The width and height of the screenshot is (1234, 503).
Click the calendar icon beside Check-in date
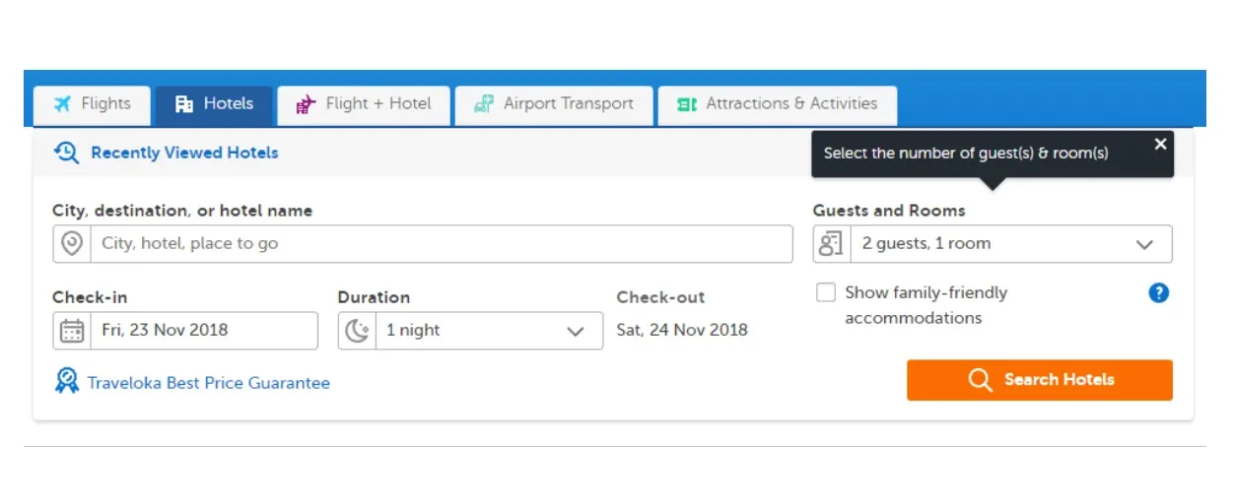click(72, 331)
